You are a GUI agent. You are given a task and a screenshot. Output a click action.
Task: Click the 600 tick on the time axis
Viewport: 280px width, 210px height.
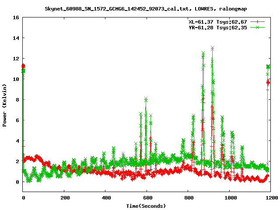pos(147,198)
